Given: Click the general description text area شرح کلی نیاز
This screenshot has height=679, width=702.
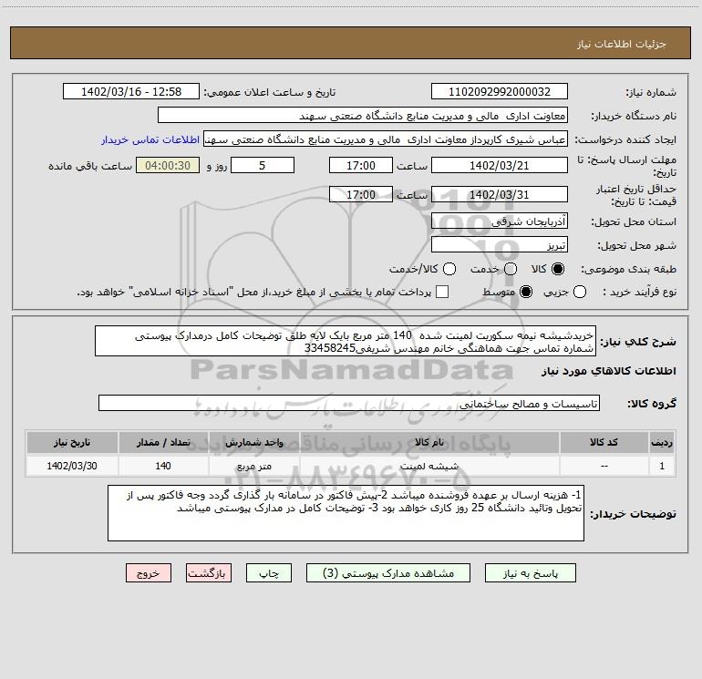Looking at the screenshot, I should pyautogui.click(x=346, y=341).
